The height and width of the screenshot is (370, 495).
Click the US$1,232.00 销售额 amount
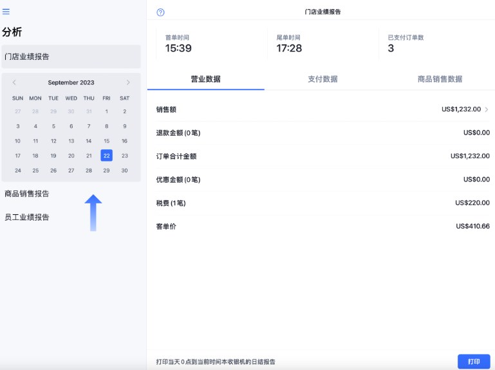pyautogui.click(x=461, y=109)
